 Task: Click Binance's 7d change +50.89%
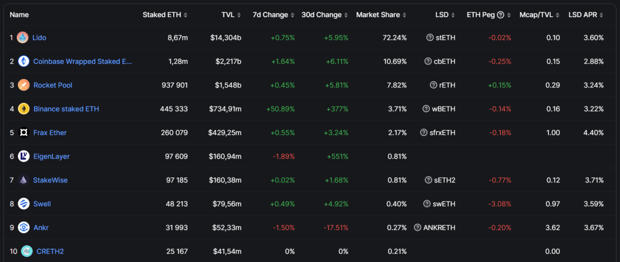tap(281, 109)
